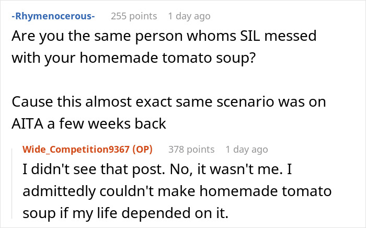
Task: Click the 255 points score
Action: [x=133, y=16]
